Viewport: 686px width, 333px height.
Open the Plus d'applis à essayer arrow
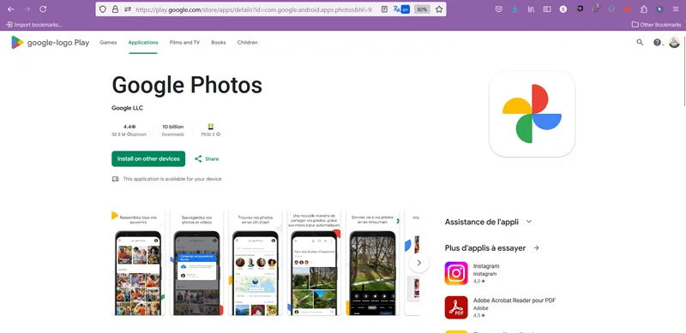pos(536,247)
